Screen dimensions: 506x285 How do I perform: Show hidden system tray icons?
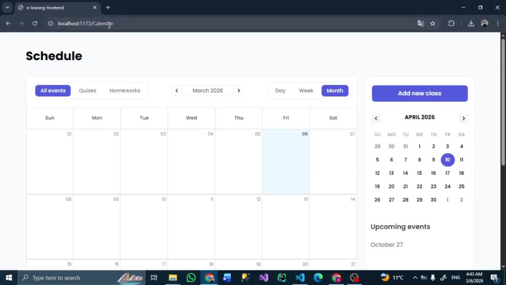pyautogui.click(x=415, y=277)
